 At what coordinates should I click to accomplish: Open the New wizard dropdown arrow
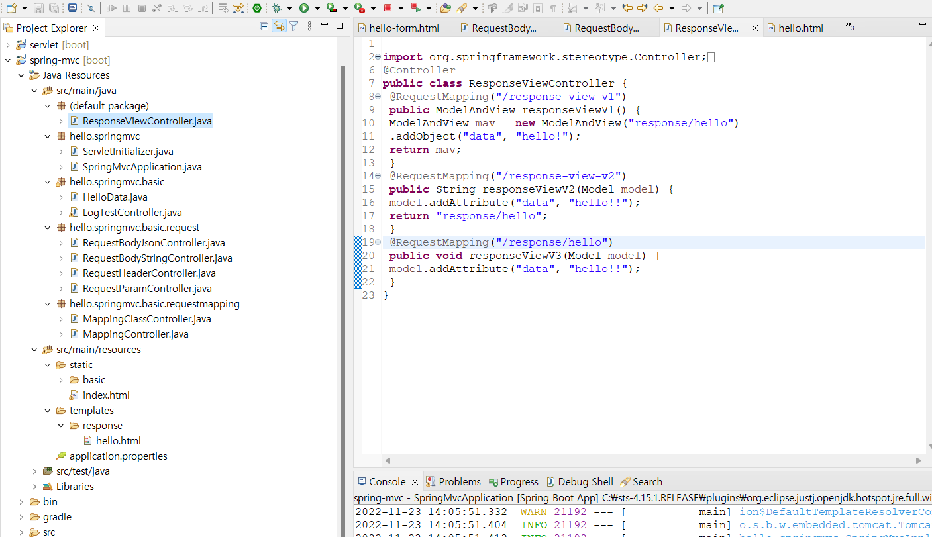coord(25,8)
